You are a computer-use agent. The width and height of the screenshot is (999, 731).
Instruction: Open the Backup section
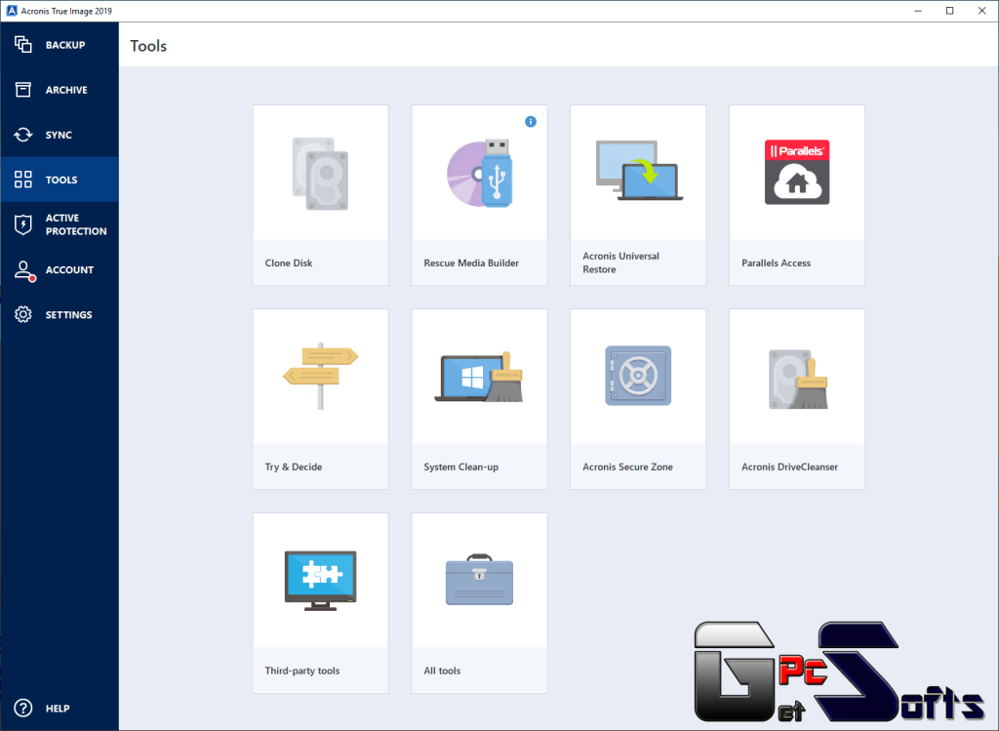point(65,45)
